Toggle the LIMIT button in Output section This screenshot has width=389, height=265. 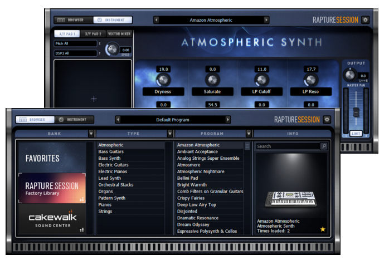(x=356, y=134)
